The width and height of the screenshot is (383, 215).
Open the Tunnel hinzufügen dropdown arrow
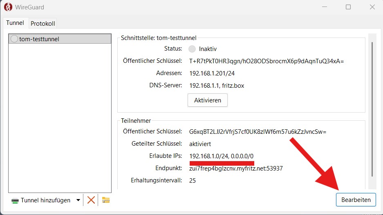78,200
